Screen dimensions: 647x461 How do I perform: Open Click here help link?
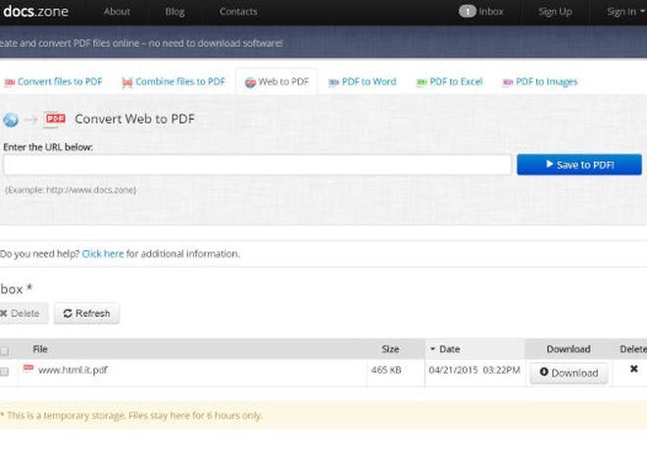(x=103, y=254)
